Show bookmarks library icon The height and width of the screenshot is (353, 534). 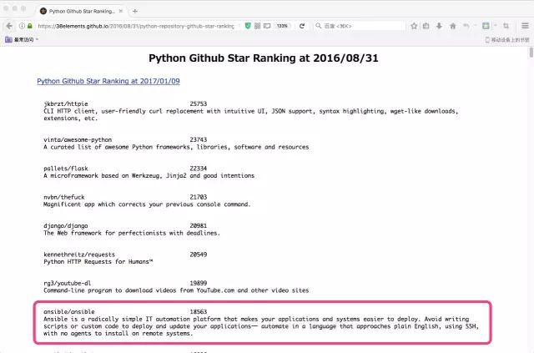coord(426,26)
